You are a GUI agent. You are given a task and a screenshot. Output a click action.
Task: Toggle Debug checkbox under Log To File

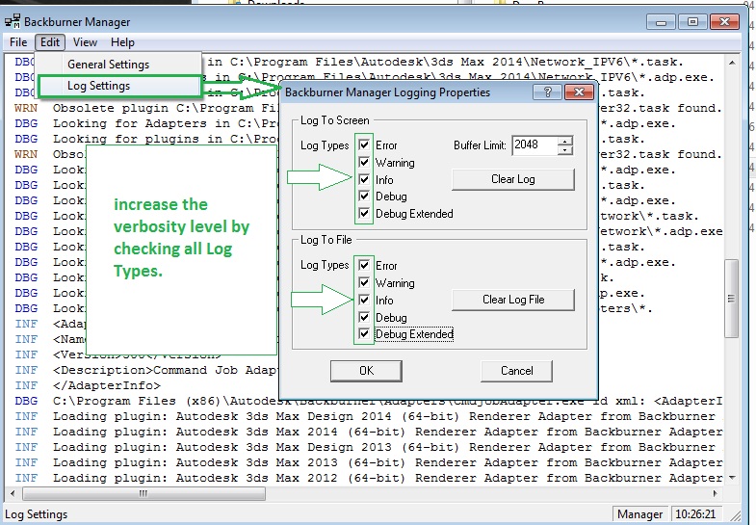364,317
